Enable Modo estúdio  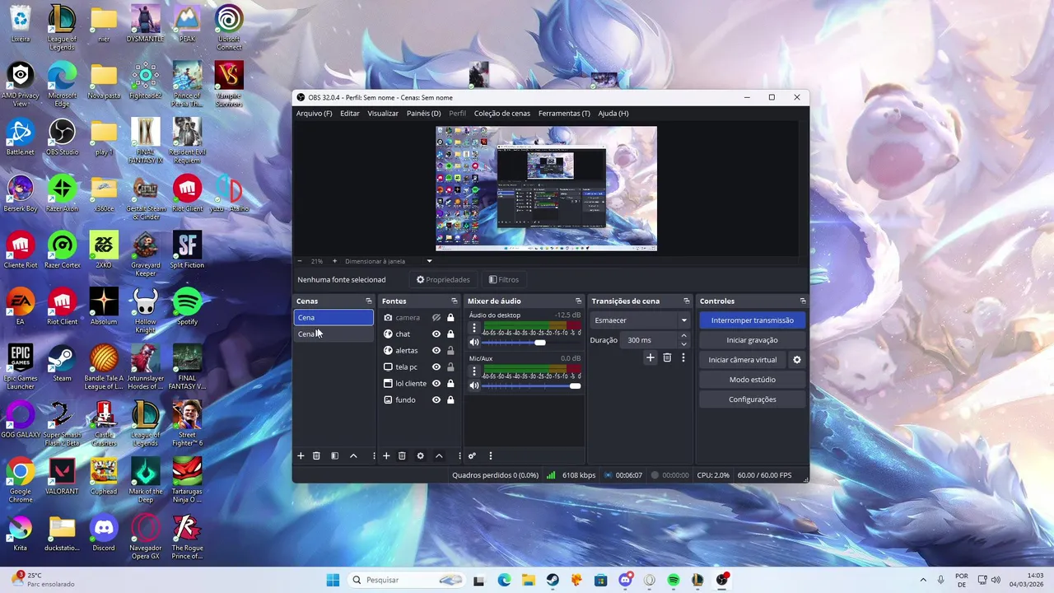click(x=753, y=380)
